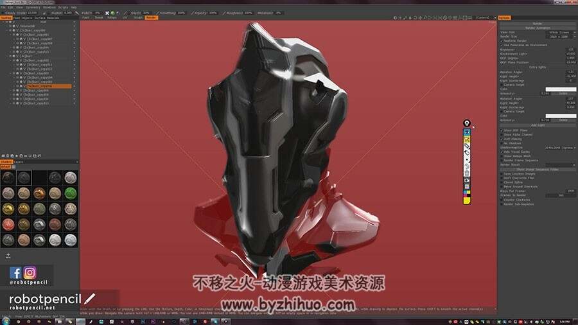578x325 pixels.
Task: Toggle the Realtime Render checkbox
Action: 502,41
